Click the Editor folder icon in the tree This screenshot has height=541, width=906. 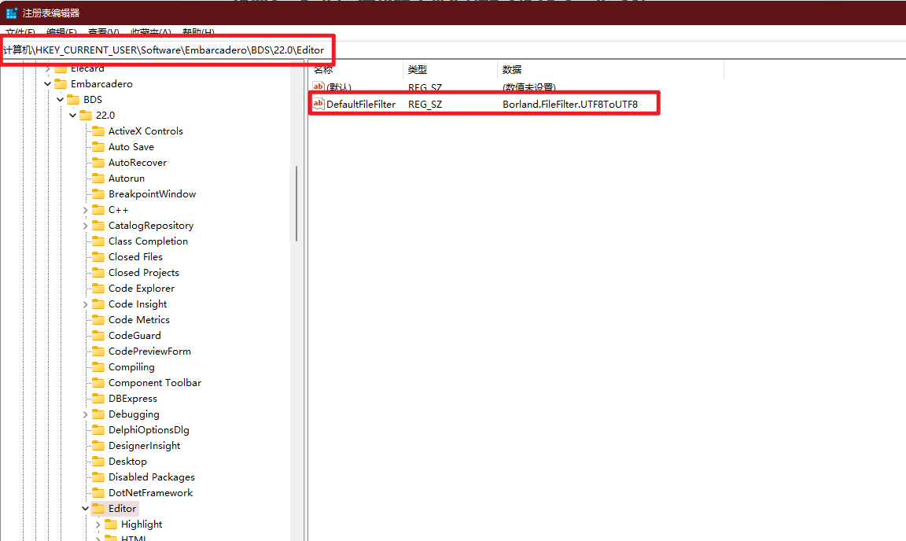point(100,508)
